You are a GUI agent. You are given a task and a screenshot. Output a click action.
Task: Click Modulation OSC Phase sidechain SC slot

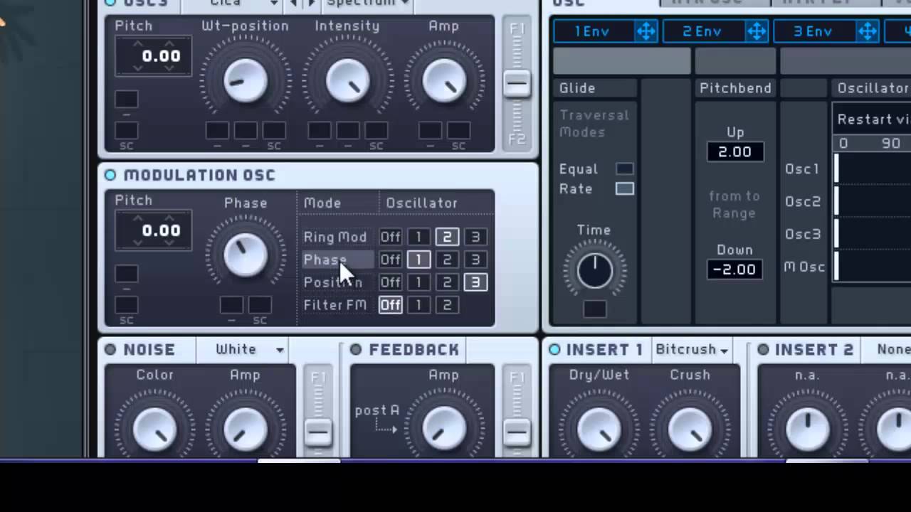click(x=260, y=305)
